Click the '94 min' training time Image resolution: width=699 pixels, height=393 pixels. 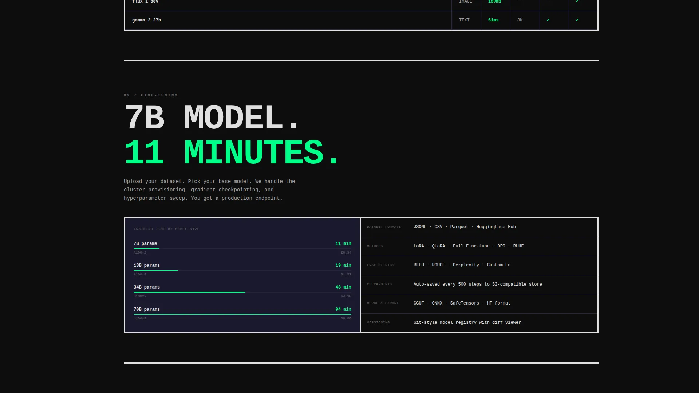(343, 309)
